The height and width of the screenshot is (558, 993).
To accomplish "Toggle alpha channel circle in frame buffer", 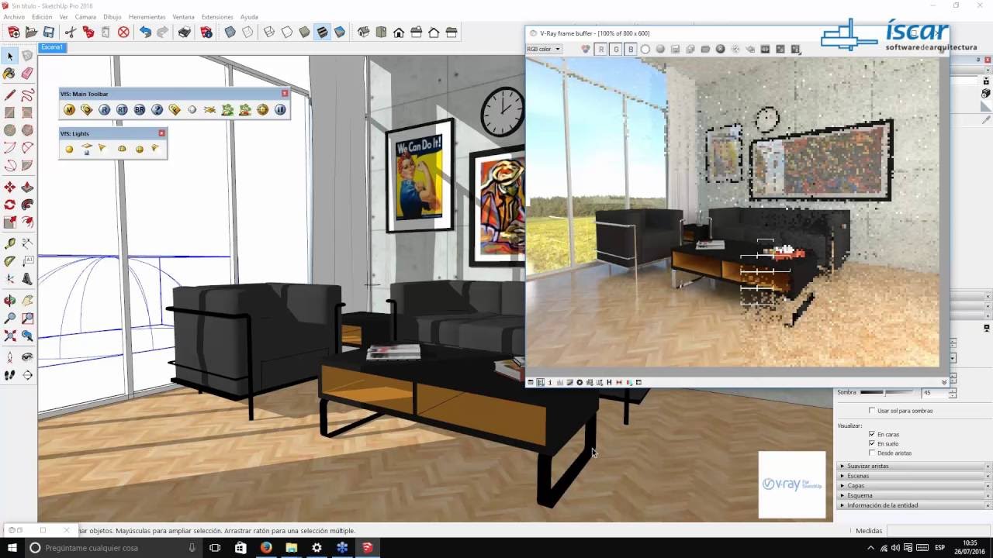I will coord(645,49).
